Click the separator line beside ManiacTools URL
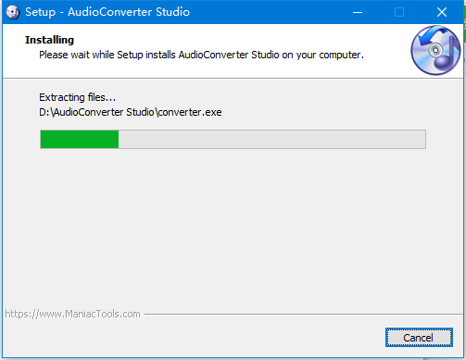466x360 pixels. point(304,315)
